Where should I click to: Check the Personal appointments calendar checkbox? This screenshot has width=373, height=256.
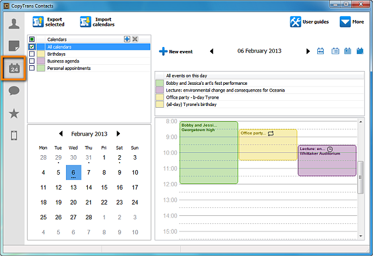coord(32,68)
